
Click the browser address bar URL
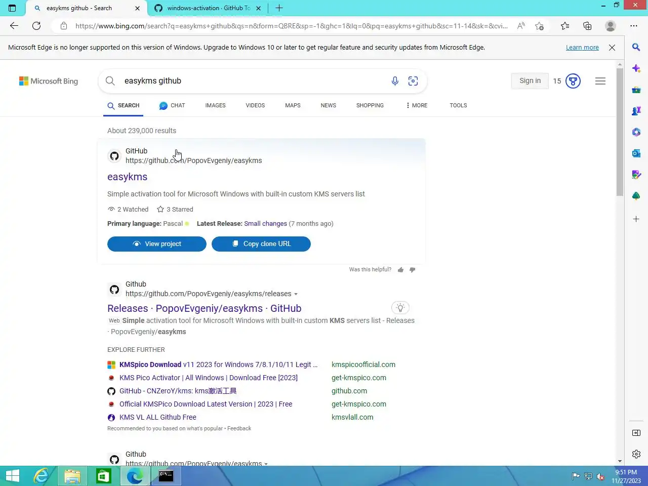click(x=291, y=26)
